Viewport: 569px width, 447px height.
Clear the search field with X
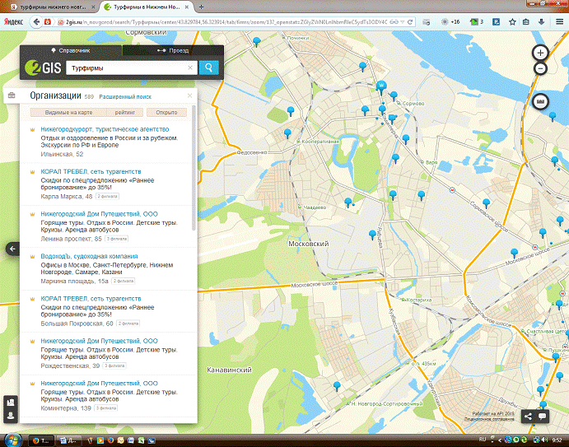(190, 68)
